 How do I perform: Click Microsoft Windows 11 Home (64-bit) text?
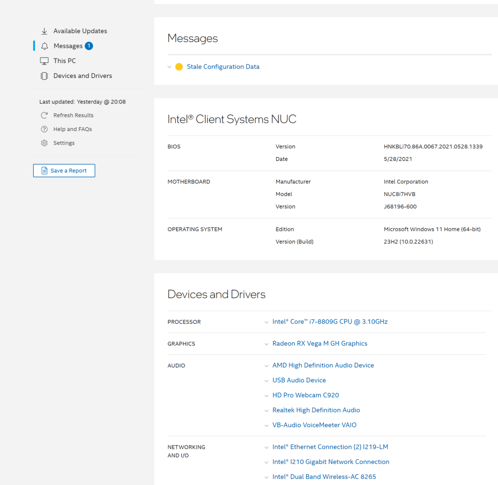(432, 229)
